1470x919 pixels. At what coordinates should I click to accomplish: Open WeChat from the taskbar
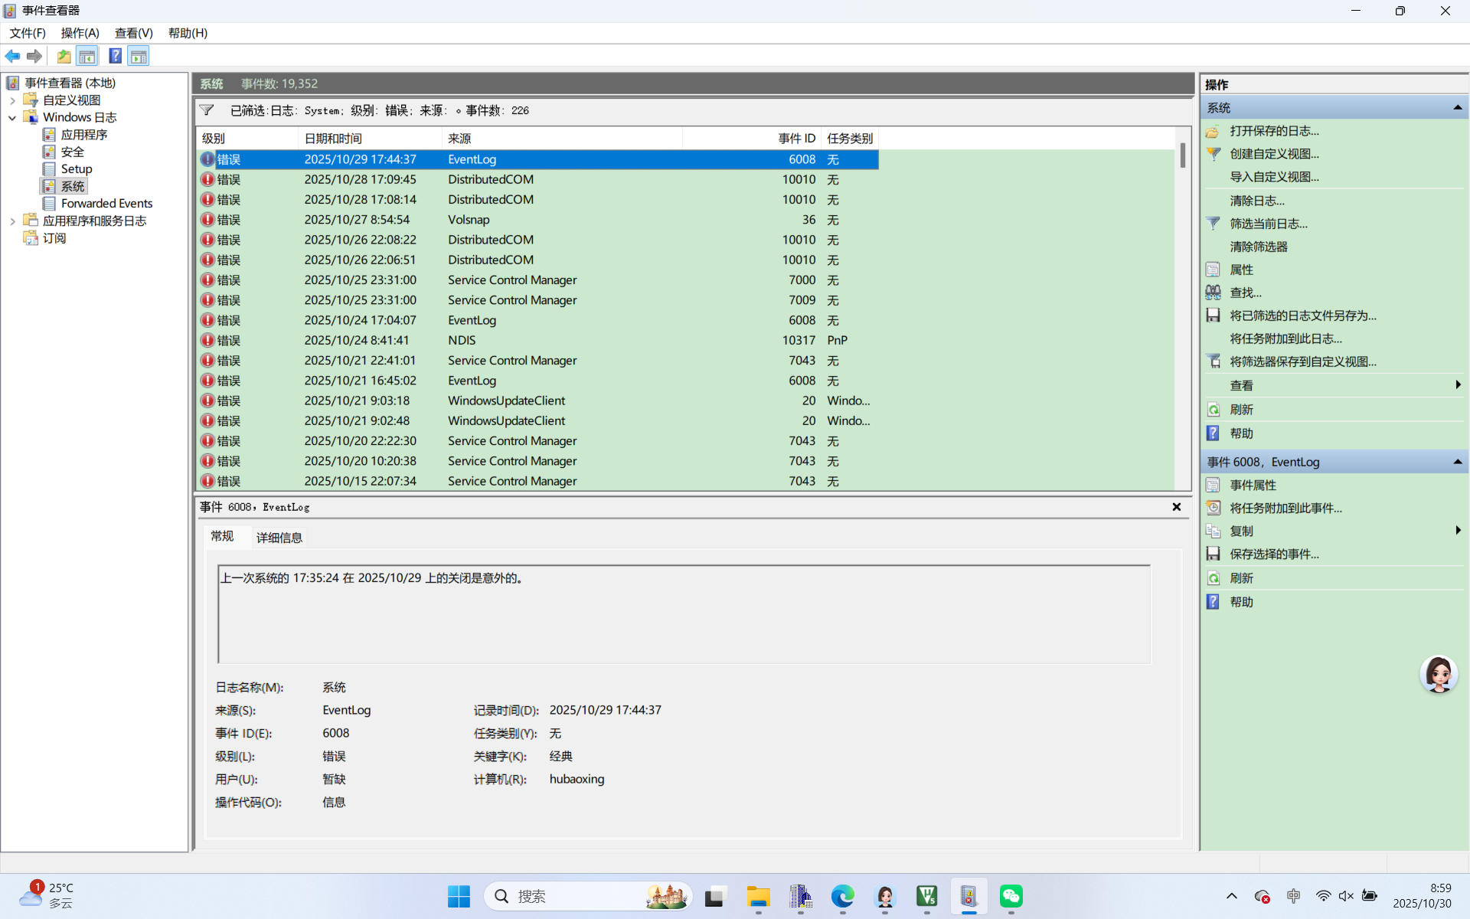1011,896
